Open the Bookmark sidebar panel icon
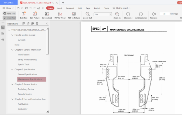This screenshot has height=115, width=182. 3,28
